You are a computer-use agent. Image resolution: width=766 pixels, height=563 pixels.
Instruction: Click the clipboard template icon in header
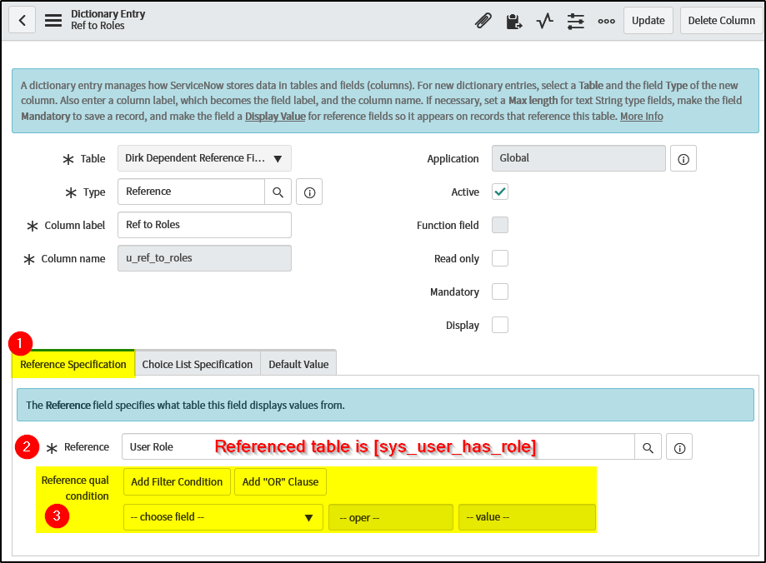tap(514, 21)
